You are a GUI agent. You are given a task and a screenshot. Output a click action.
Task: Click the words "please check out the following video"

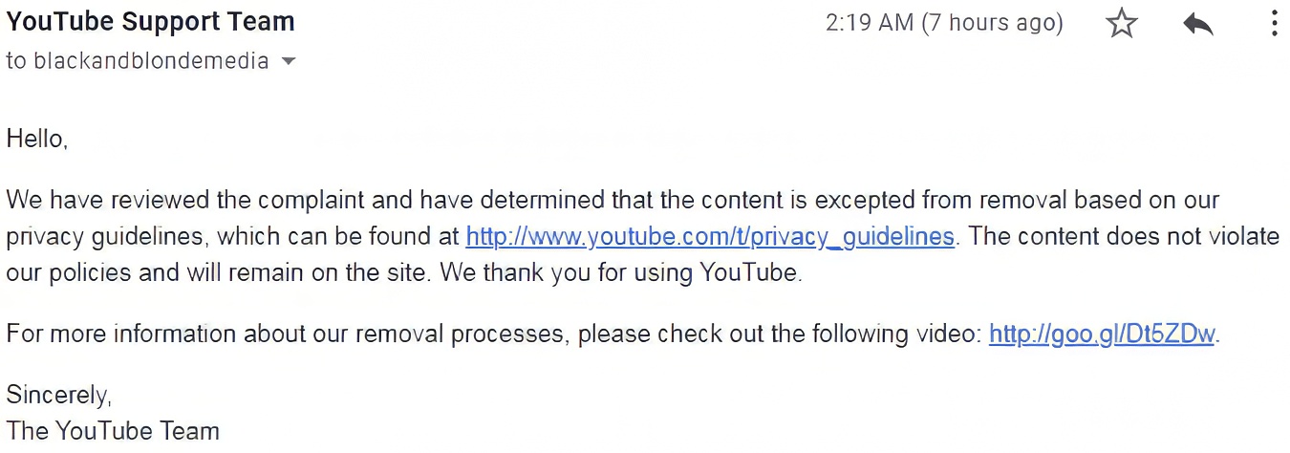tap(779, 334)
